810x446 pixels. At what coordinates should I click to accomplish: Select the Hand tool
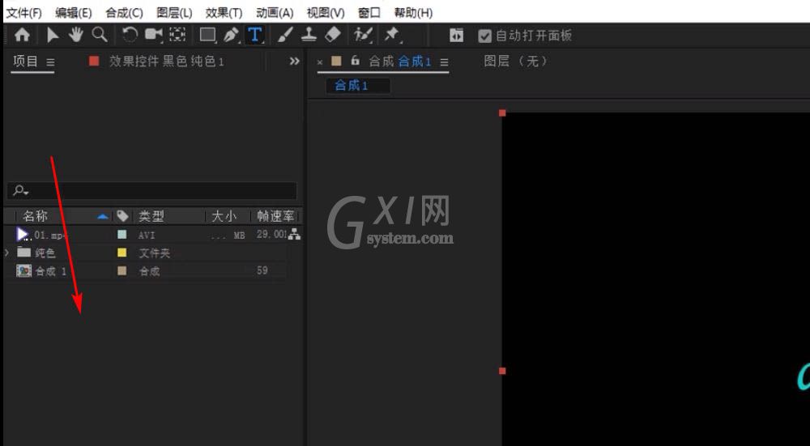76,35
